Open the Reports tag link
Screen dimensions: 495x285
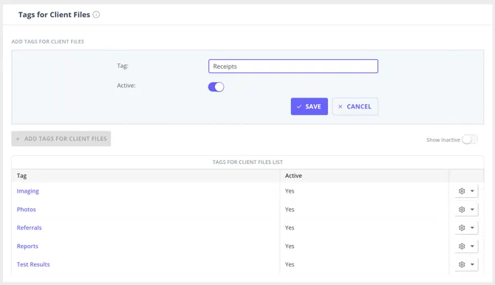27,246
